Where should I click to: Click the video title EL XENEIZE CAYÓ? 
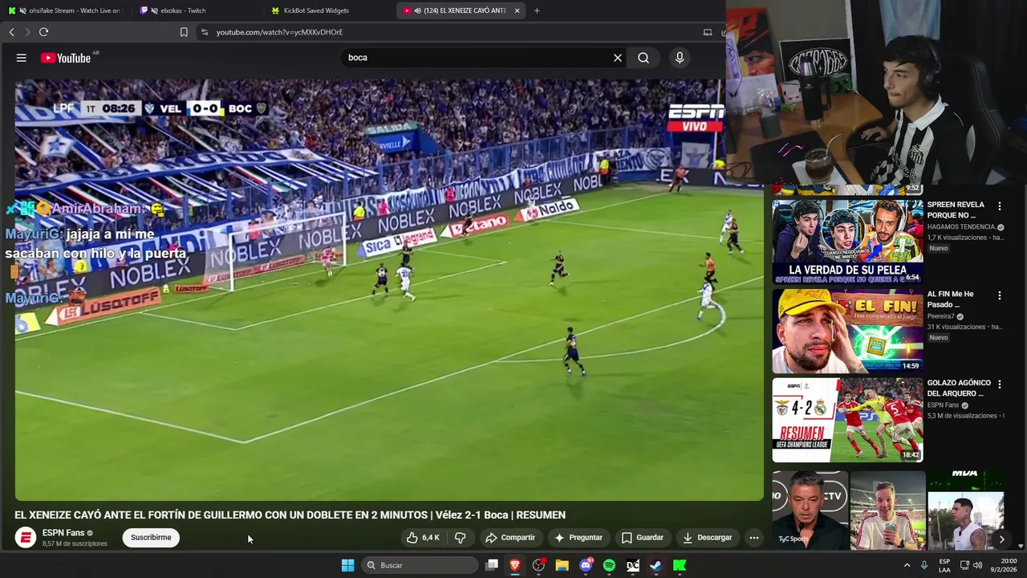click(290, 515)
